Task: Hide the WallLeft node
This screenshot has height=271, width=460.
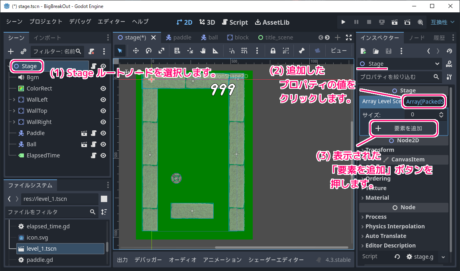Action: point(103,100)
